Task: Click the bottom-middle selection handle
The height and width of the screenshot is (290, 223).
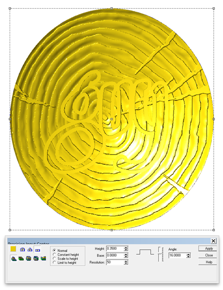Action: (x=112, y=230)
